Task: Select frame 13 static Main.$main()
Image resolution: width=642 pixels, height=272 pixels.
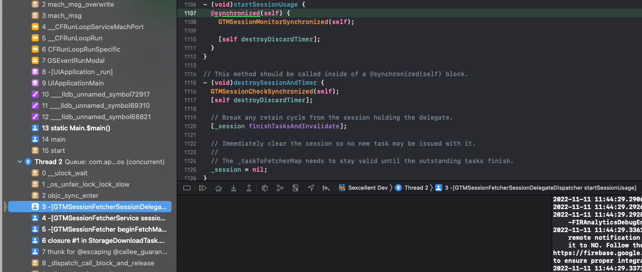Action: pos(89,128)
